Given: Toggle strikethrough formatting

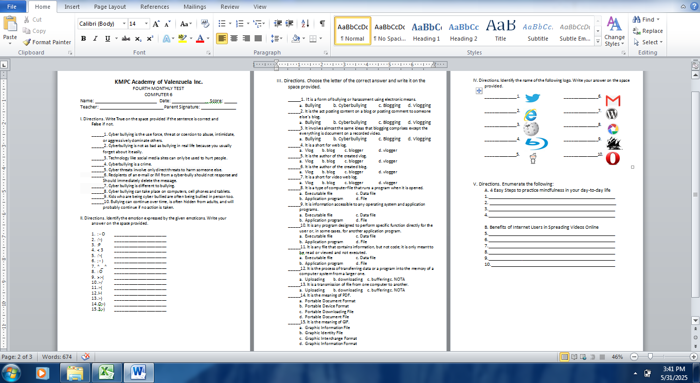Looking at the screenshot, I should coord(125,39).
